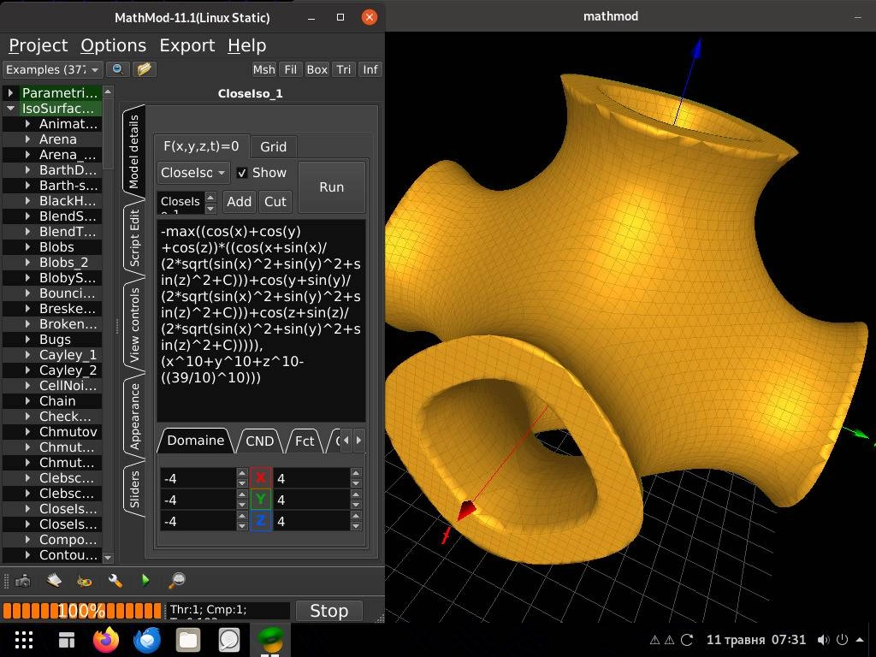
Task: Open the applications grid launcher
Action: click(x=24, y=640)
